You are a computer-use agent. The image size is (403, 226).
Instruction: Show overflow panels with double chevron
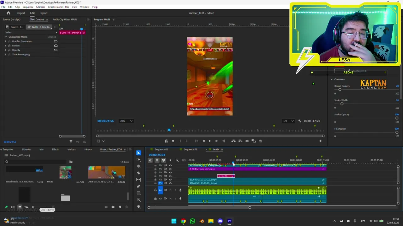(x=88, y=19)
